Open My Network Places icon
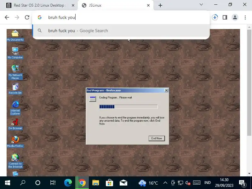 click(15, 72)
